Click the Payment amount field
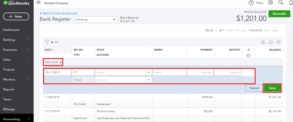Viewport: 293px width, 122px height. [200, 72]
